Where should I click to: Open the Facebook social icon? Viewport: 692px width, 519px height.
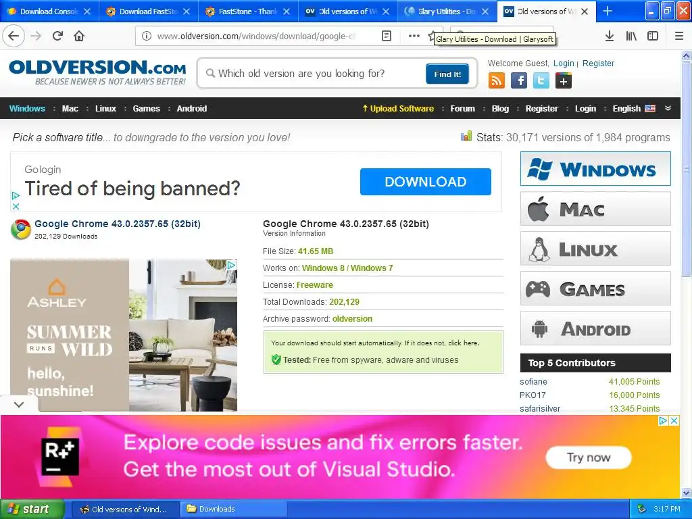(x=518, y=81)
